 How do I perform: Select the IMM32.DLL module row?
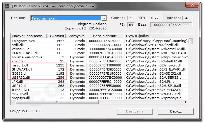(x=100, y=90)
